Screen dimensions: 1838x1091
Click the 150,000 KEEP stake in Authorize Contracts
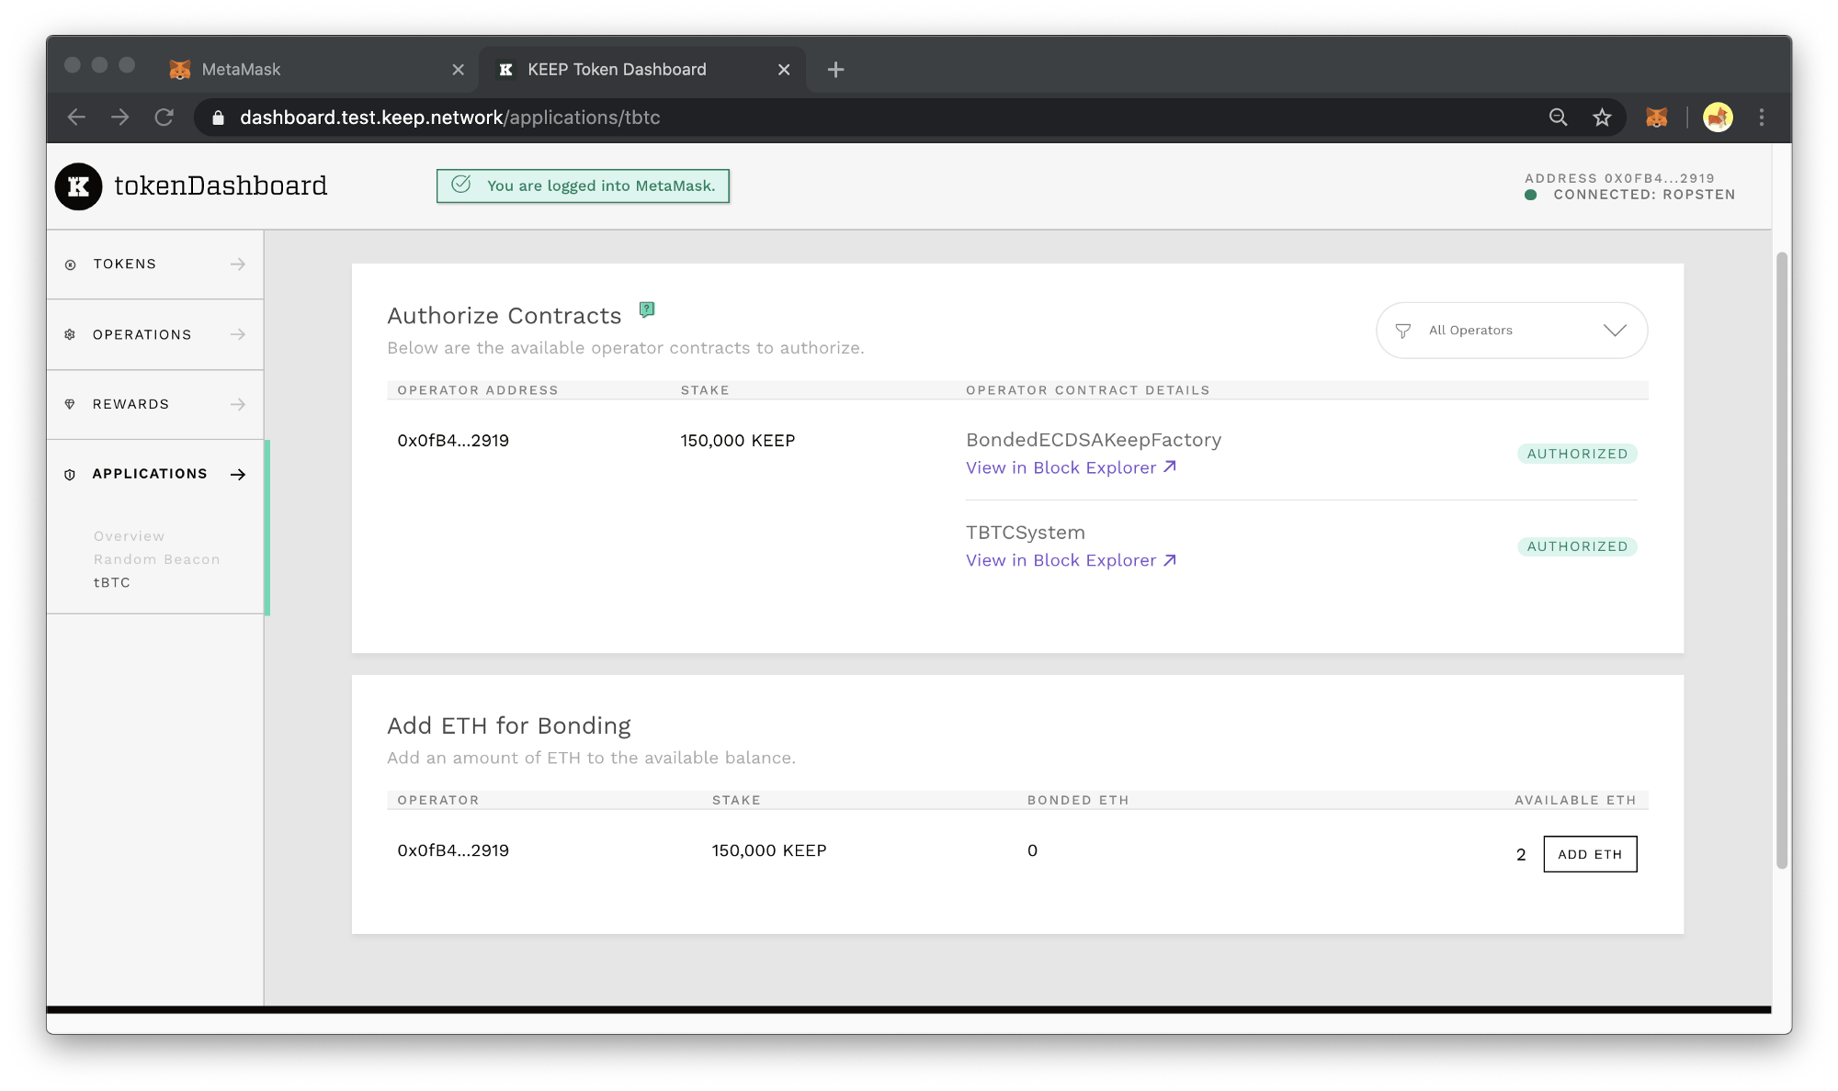point(737,441)
